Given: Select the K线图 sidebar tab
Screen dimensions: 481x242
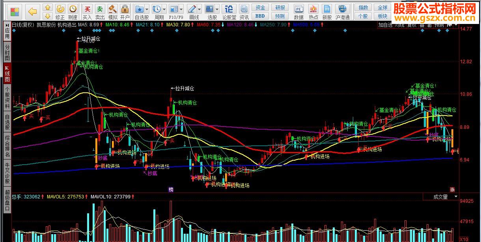Looking at the screenshot, I should tap(7, 73).
